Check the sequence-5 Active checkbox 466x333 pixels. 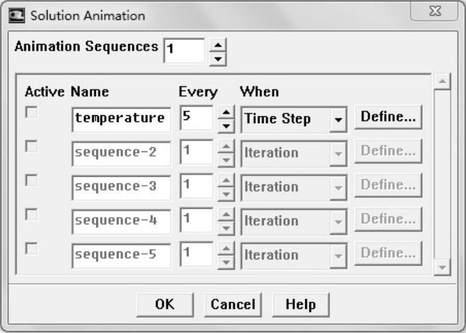tap(31, 249)
